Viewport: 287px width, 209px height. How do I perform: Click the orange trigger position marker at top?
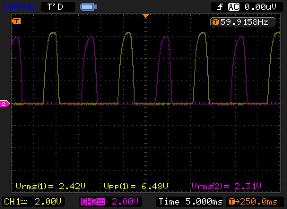(x=146, y=16)
